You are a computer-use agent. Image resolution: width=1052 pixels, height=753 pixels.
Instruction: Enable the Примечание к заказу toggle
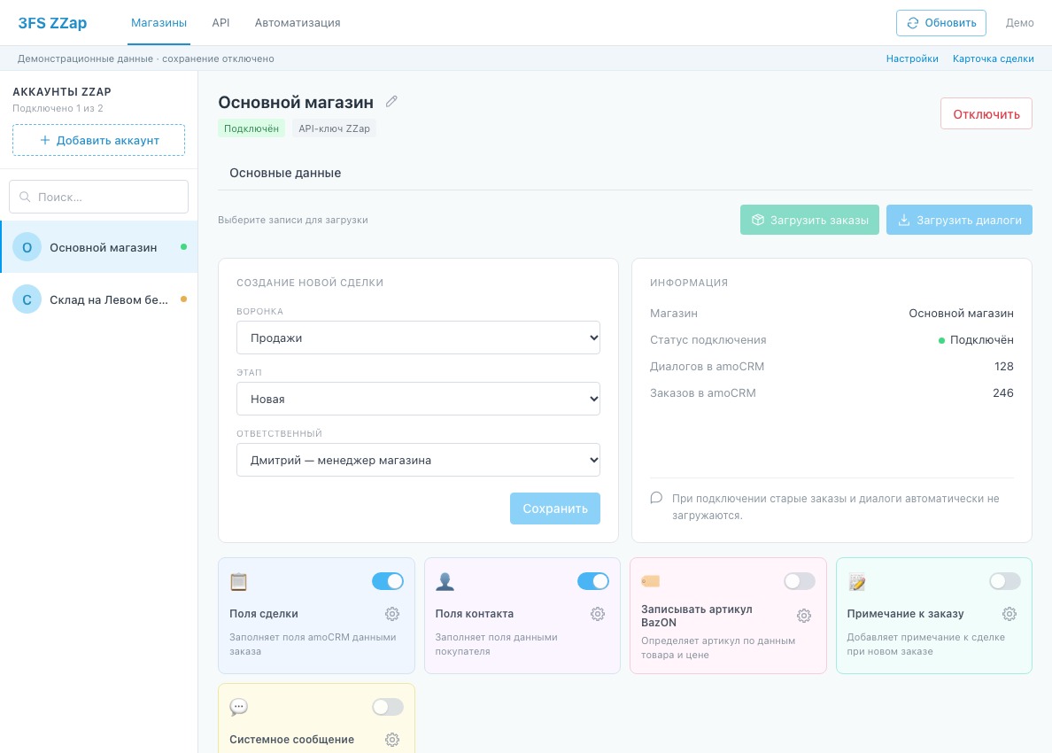point(1005,581)
